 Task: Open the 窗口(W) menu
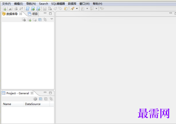(x=84, y=4)
